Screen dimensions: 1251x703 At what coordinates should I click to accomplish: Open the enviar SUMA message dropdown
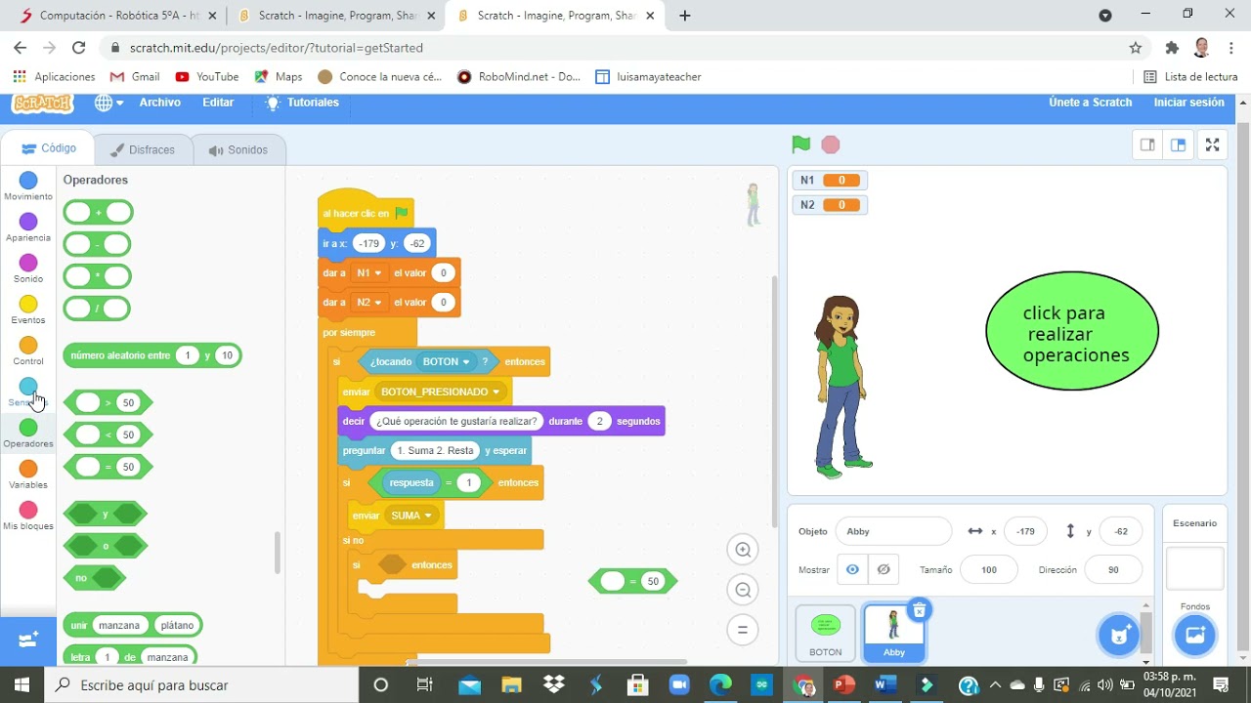(x=411, y=516)
